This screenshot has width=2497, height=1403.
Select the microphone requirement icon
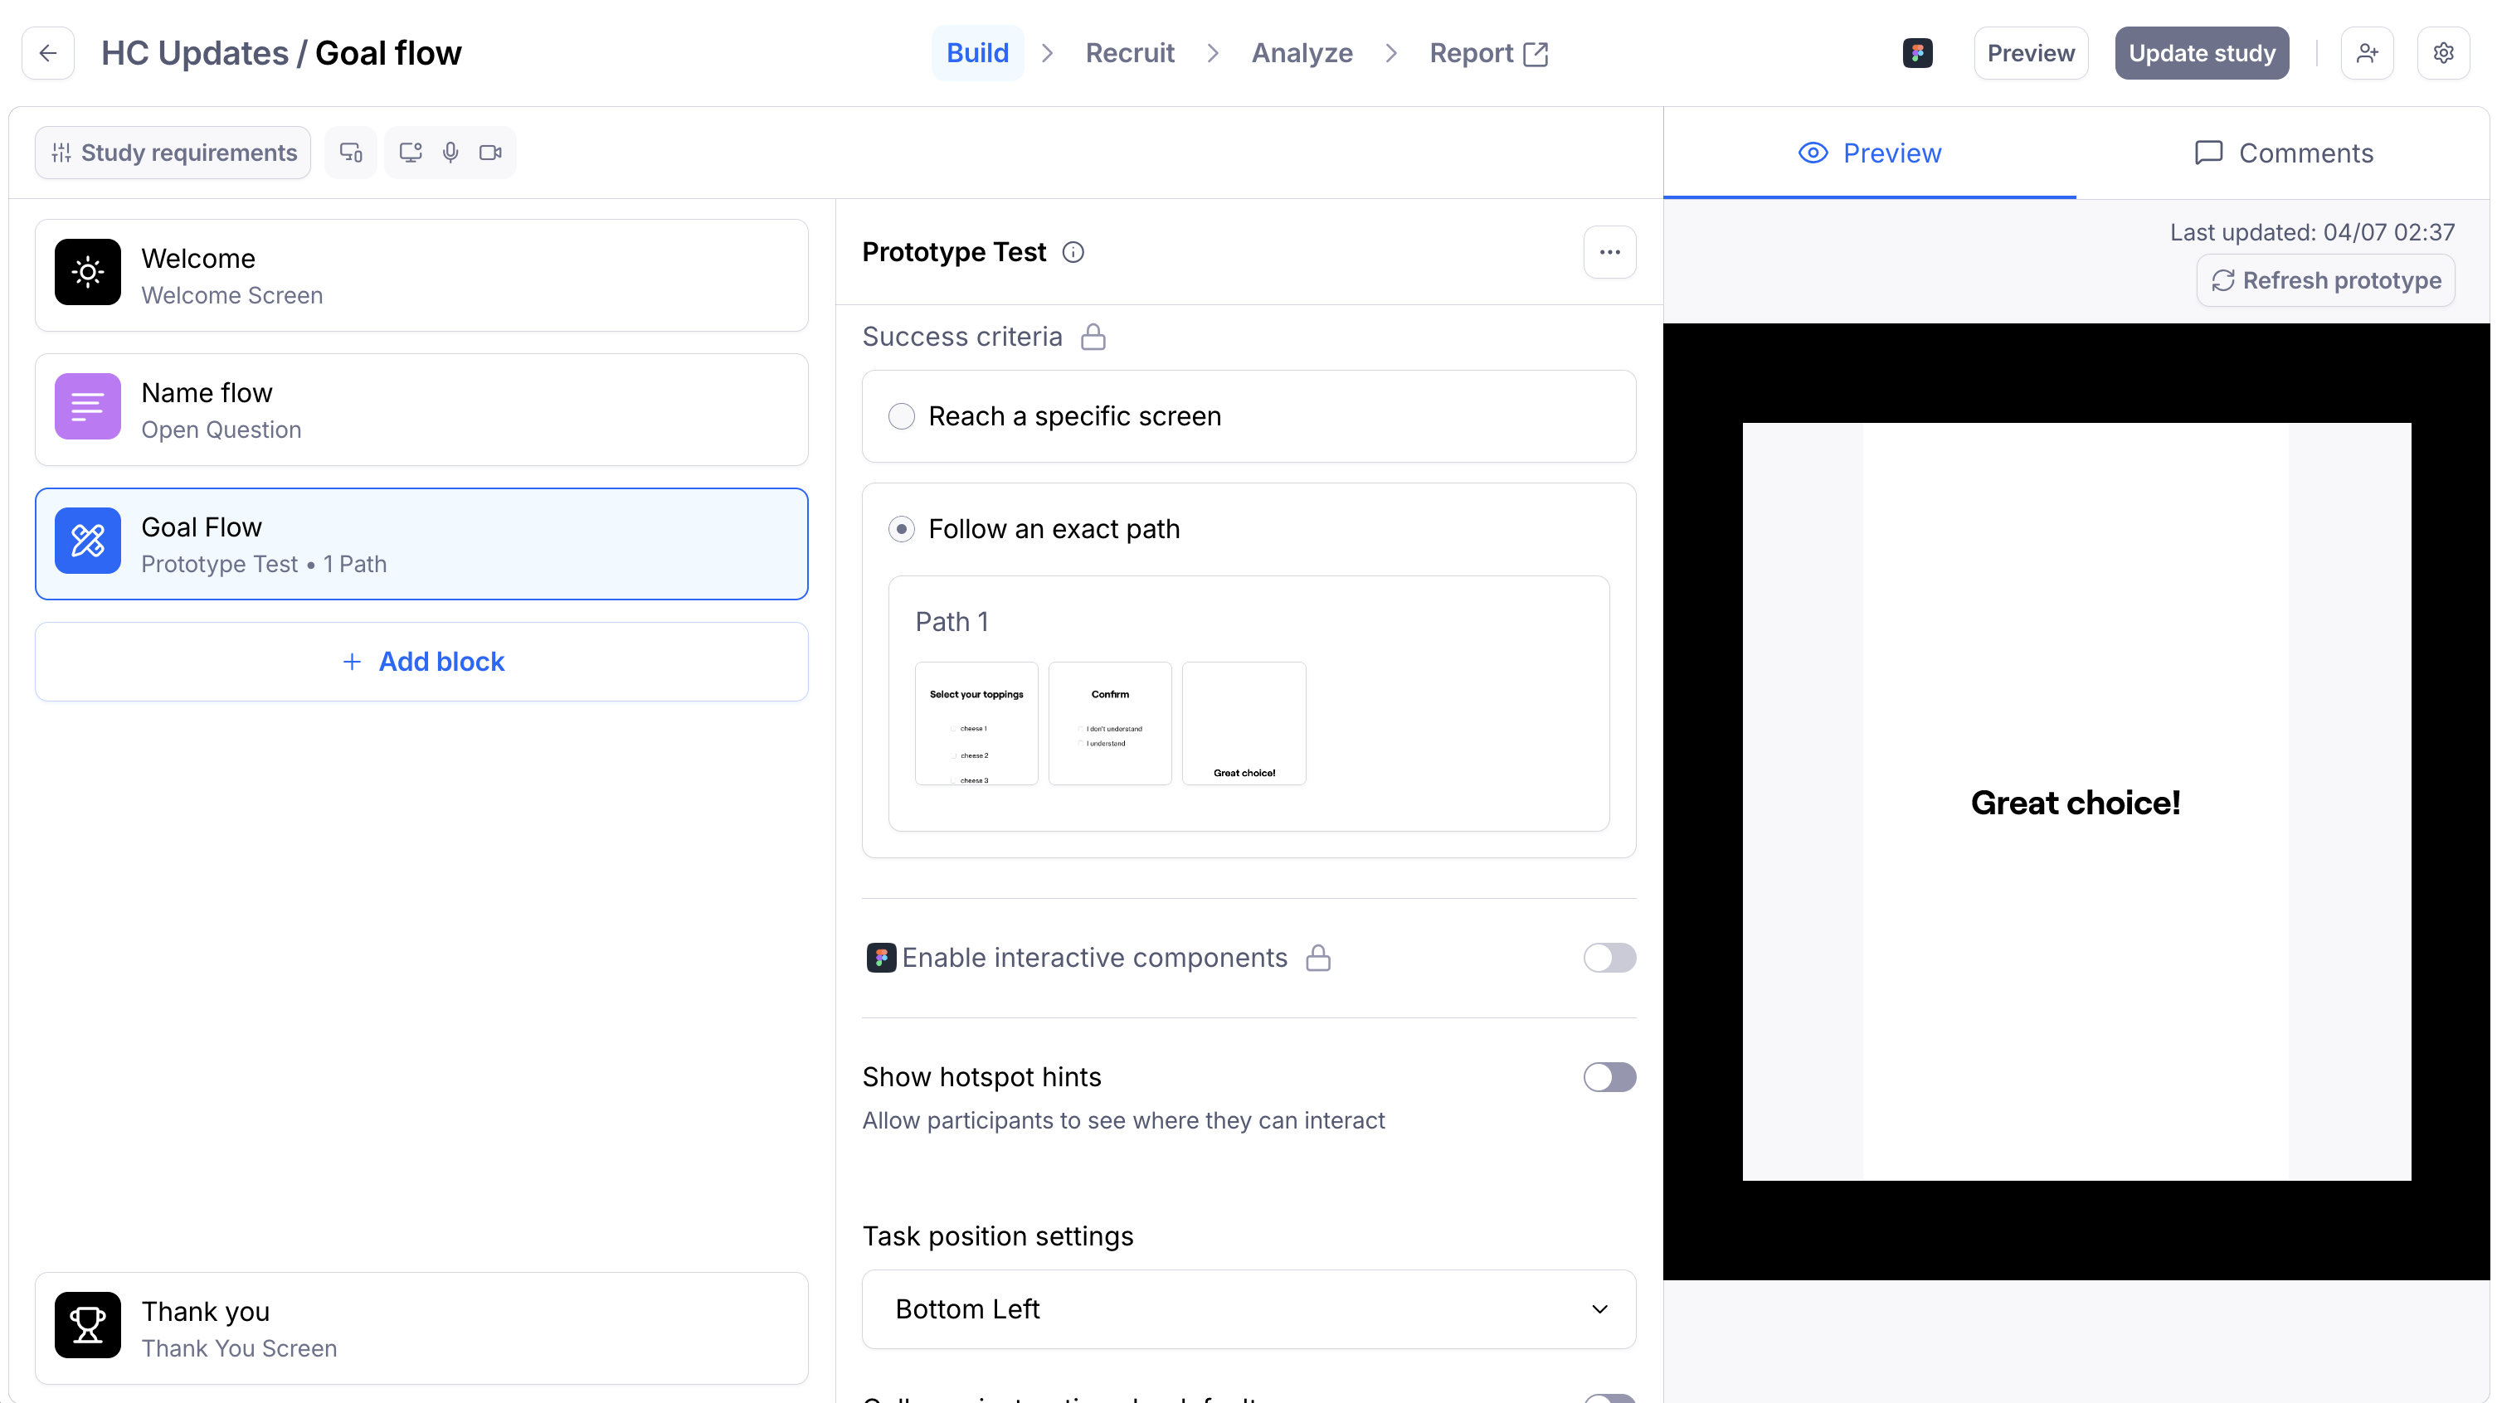click(450, 153)
